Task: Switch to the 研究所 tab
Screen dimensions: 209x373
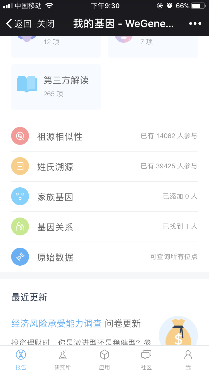Action: (63, 359)
